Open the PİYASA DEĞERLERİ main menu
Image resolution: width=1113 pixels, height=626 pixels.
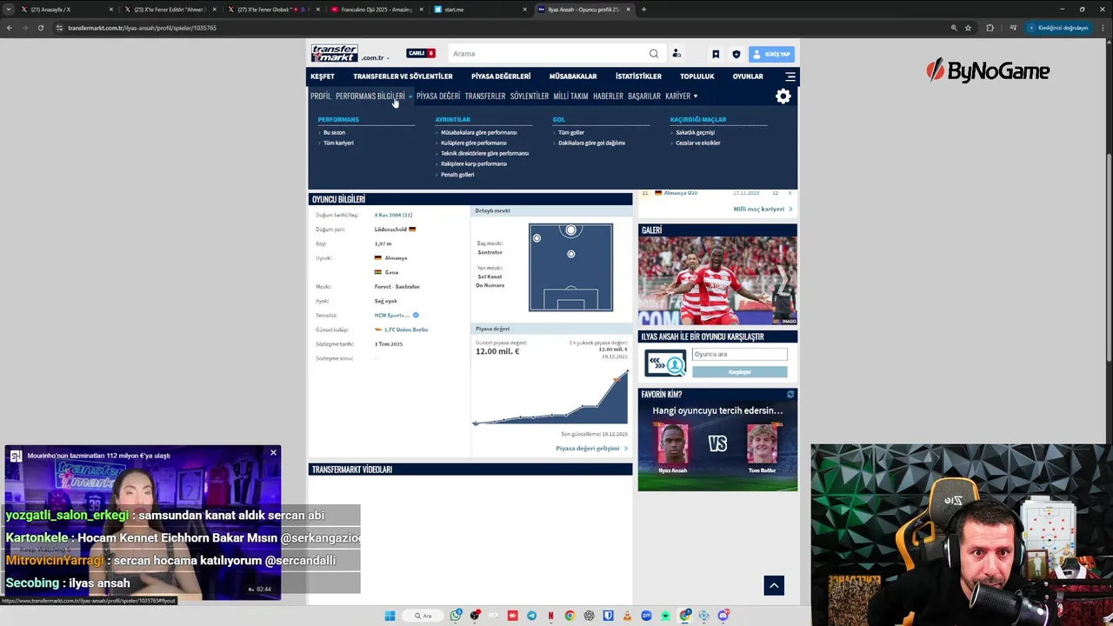pyautogui.click(x=501, y=77)
